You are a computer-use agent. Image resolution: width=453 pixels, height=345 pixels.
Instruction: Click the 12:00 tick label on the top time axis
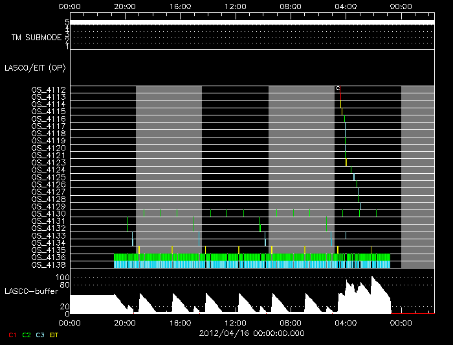[236, 6]
